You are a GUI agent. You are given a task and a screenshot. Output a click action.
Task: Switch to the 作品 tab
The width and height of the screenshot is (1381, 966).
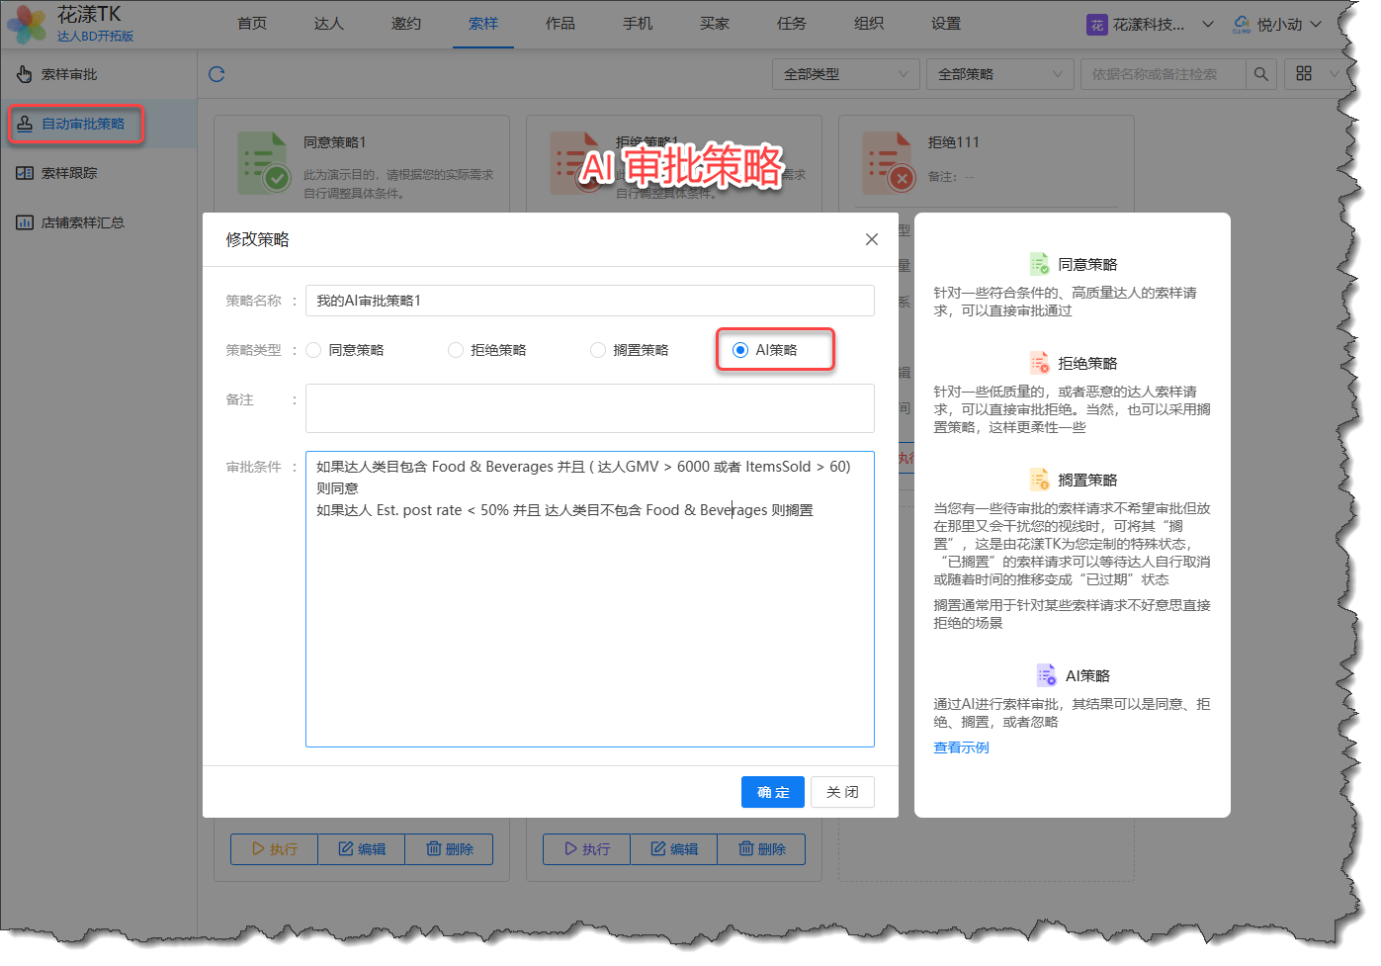click(560, 24)
